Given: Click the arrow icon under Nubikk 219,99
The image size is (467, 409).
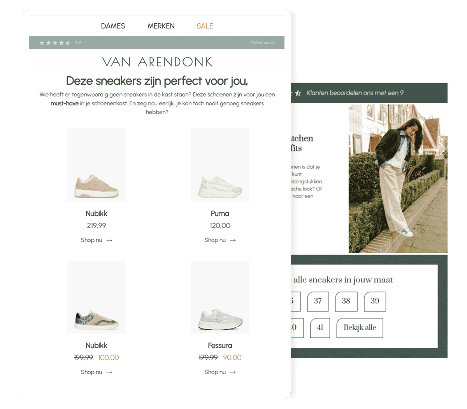Looking at the screenshot, I should [x=109, y=240].
